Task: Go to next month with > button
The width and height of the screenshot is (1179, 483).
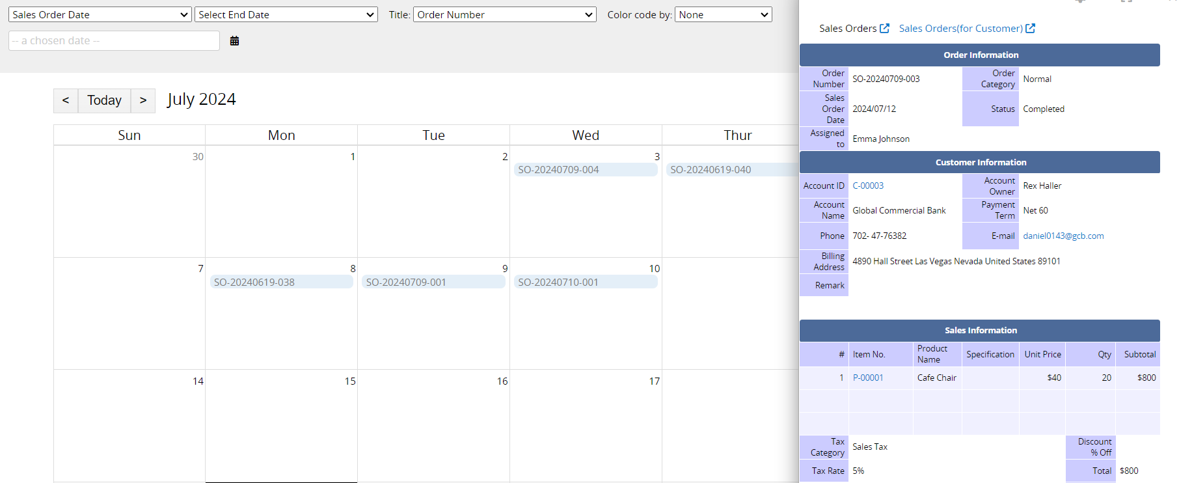Action: point(143,100)
